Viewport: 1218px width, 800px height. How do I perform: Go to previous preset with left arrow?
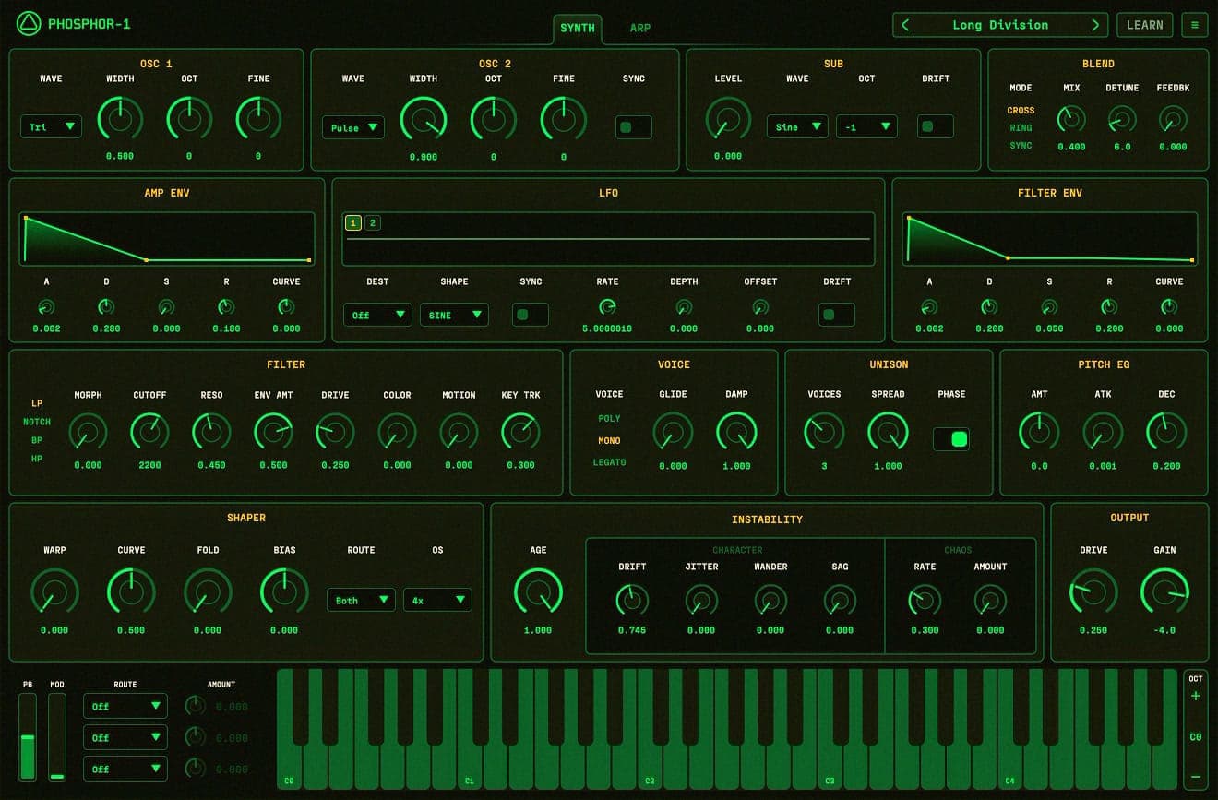[x=905, y=25]
